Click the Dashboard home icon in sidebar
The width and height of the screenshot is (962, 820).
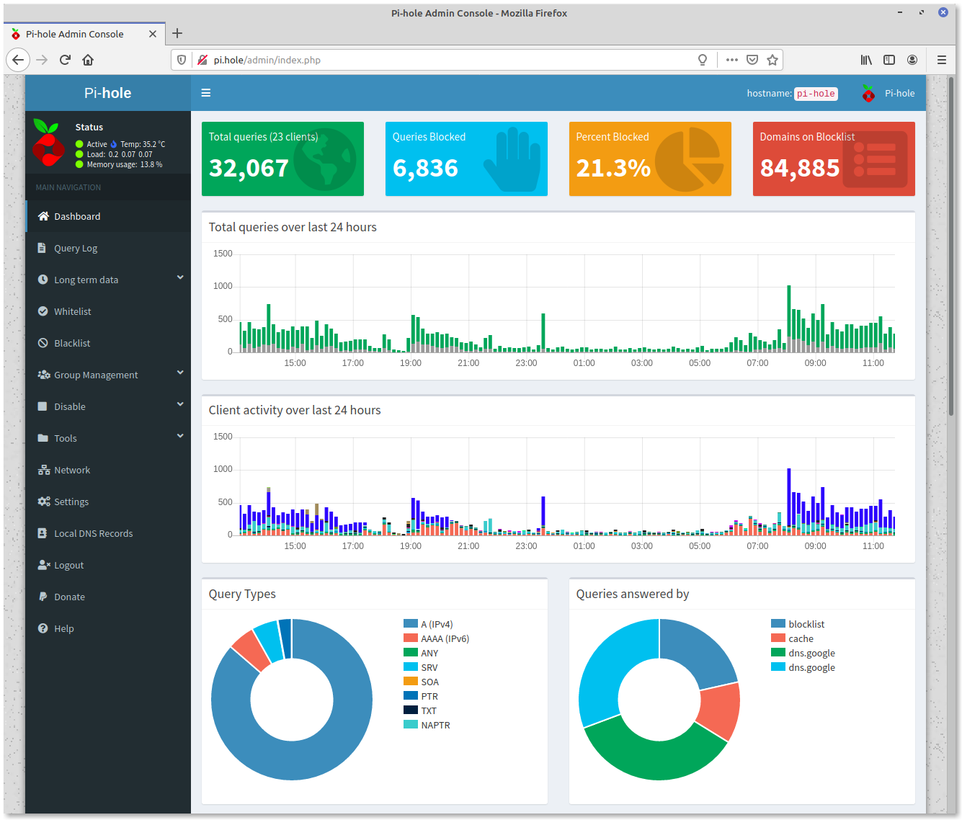43,216
